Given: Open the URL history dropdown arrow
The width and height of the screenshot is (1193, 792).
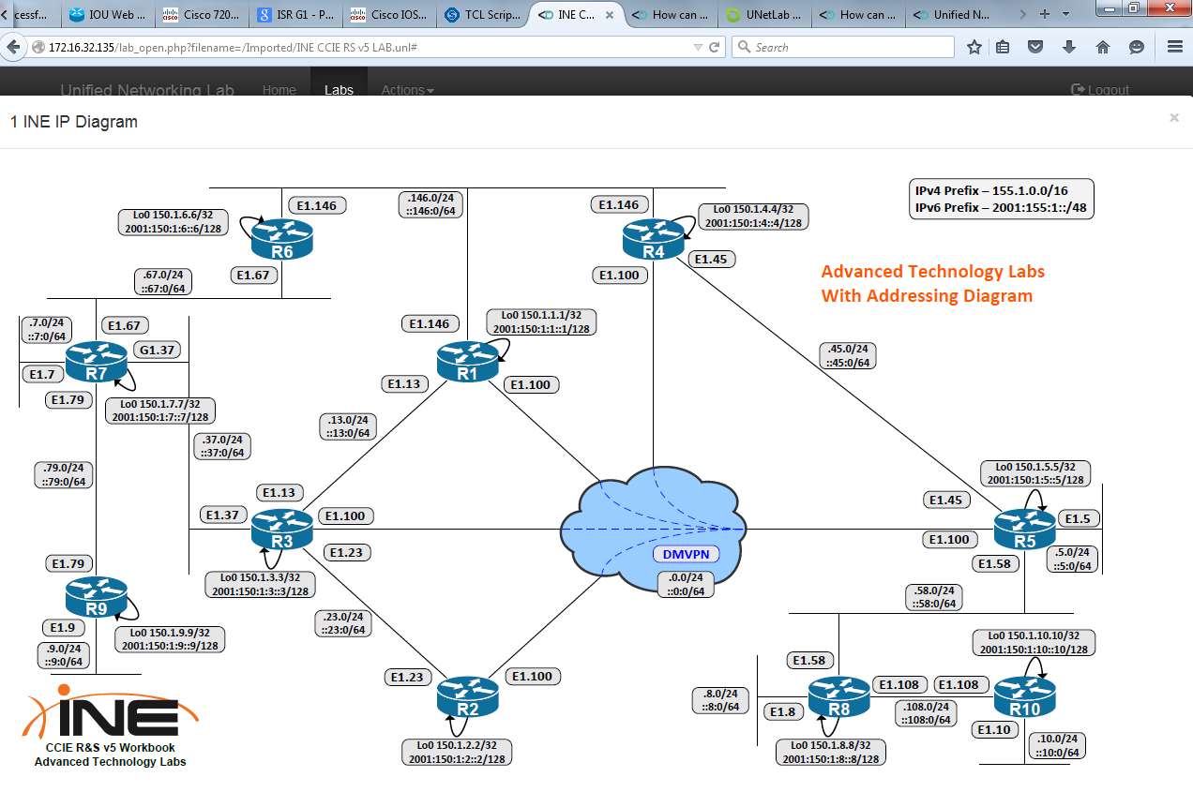Looking at the screenshot, I should click(697, 47).
